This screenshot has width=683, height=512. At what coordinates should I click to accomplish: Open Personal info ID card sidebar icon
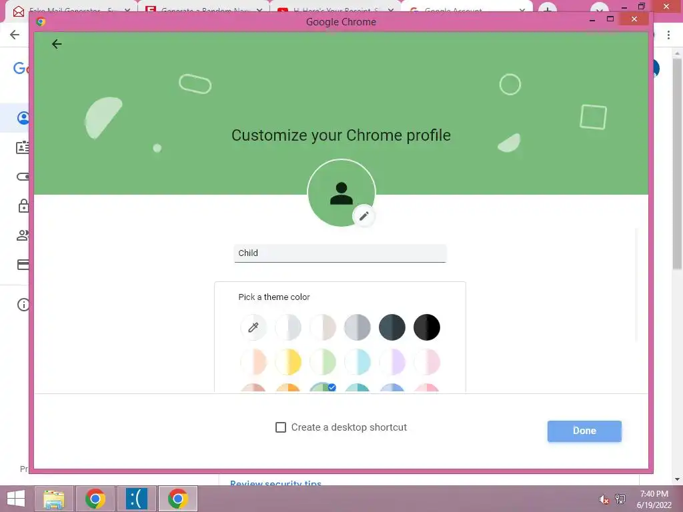tap(23, 147)
